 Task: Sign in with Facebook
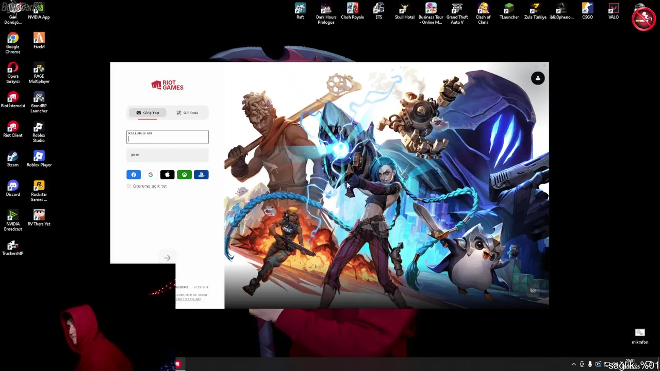pyautogui.click(x=134, y=175)
